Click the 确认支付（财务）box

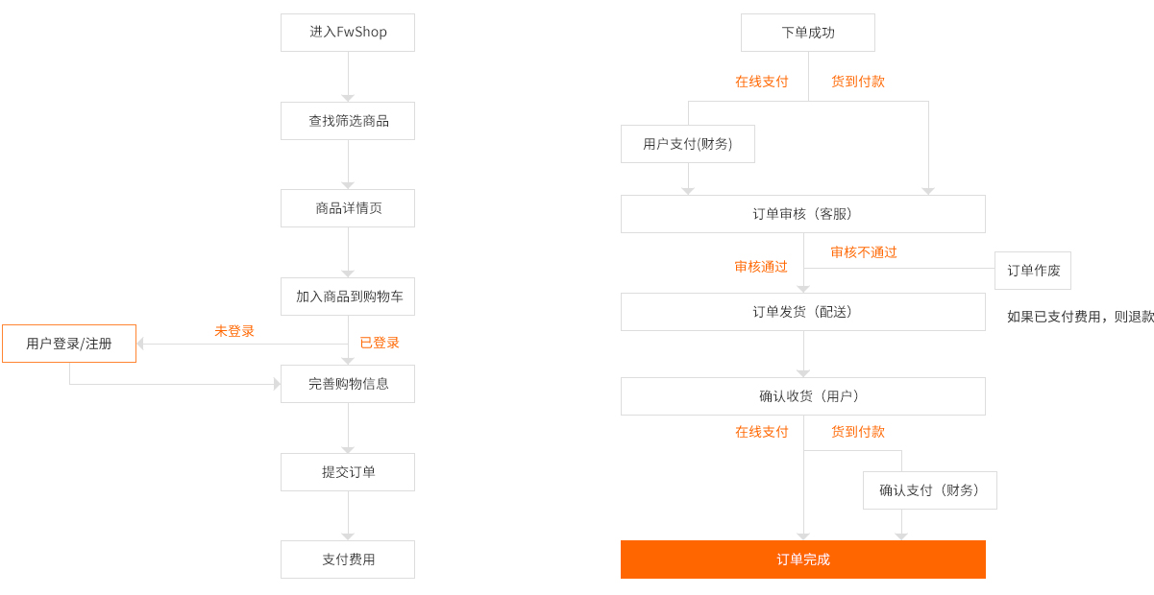[x=929, y=490]
